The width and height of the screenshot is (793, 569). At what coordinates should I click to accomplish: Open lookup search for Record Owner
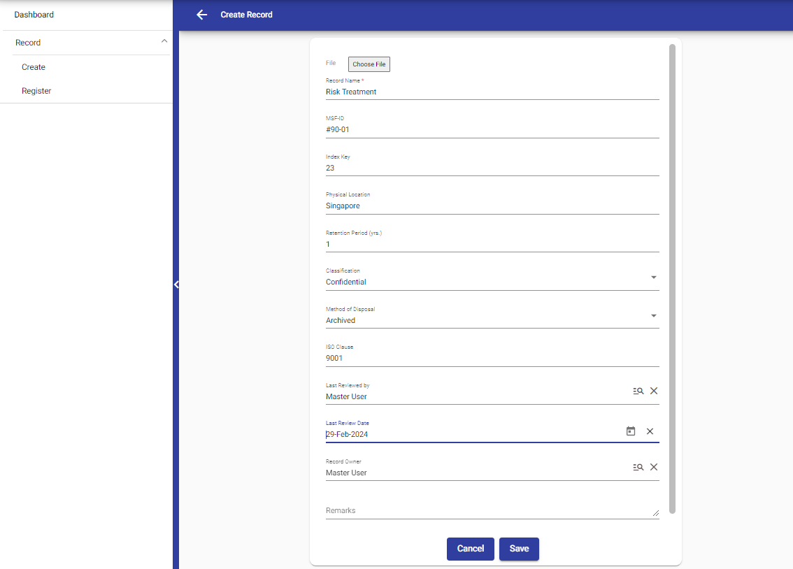(x=638, y=467)
